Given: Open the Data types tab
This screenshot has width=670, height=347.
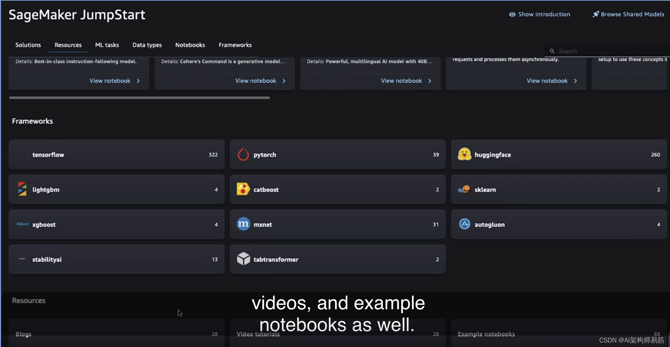Looking at the screenshot, I should (x=147, y=45).
